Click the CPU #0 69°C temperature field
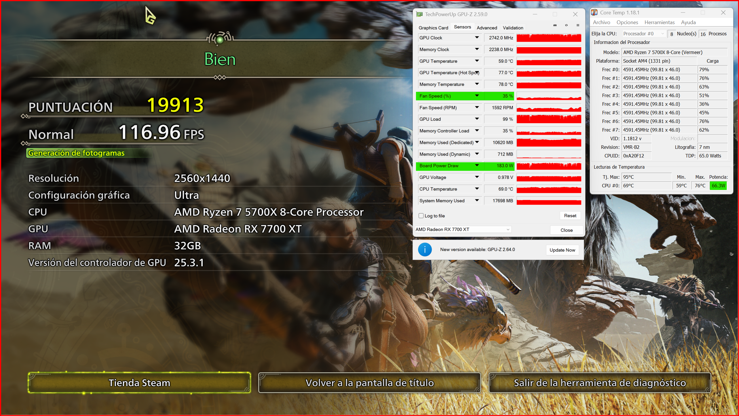 pos(646,186)
